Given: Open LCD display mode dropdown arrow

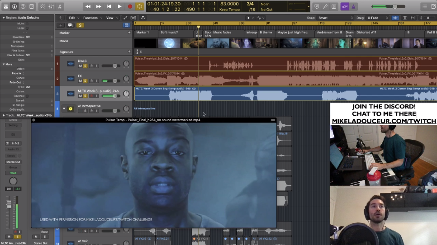Looking at the screenshot, I should point(308,6).
